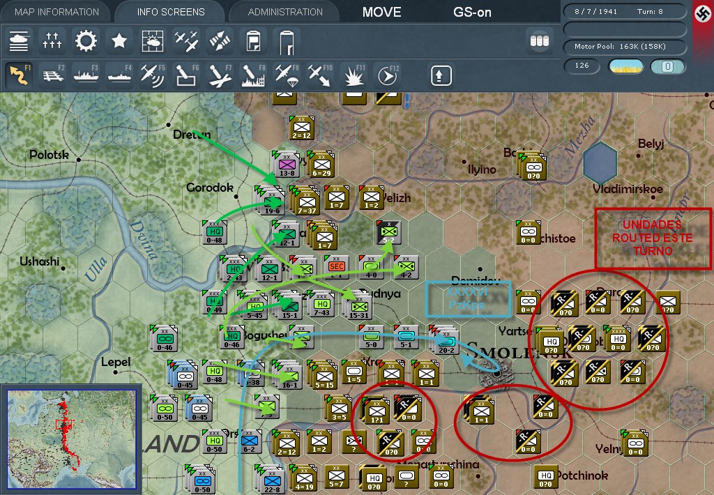Open the weather map grid icon
714x495 pixels.
[153, 41]
